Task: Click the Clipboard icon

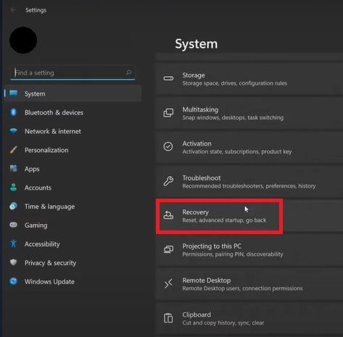Action: 168,318
